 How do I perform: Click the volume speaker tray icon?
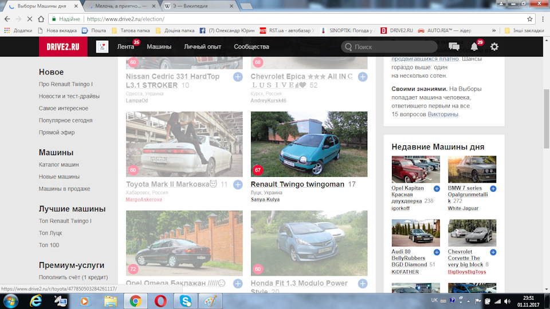[507, 302]
